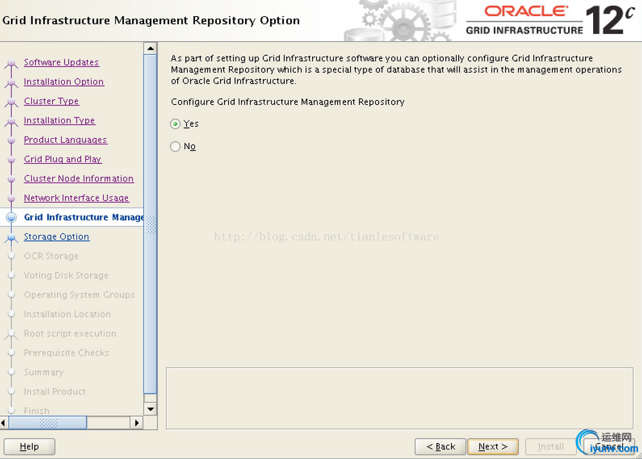This screenshot has width=642, height=459.
Task: Select the current Grid Infrastructure Management step
Action: (84, 217)
